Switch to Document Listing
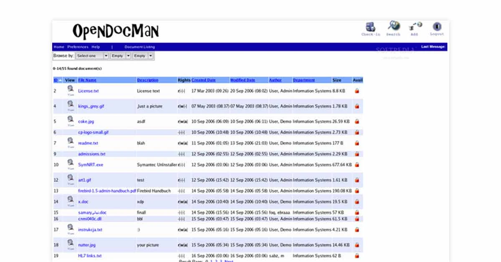Image resolution: width=501 pixels, height=262 pixels. click(x=139, y=47)
